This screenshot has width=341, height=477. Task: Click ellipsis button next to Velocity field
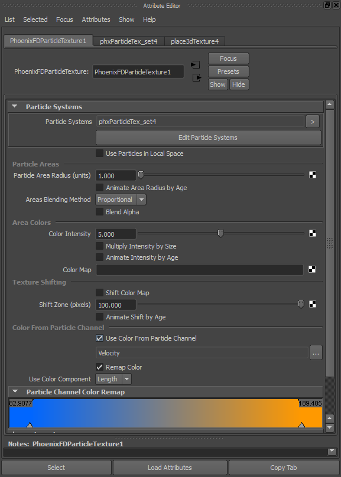[x=316, y=353]
